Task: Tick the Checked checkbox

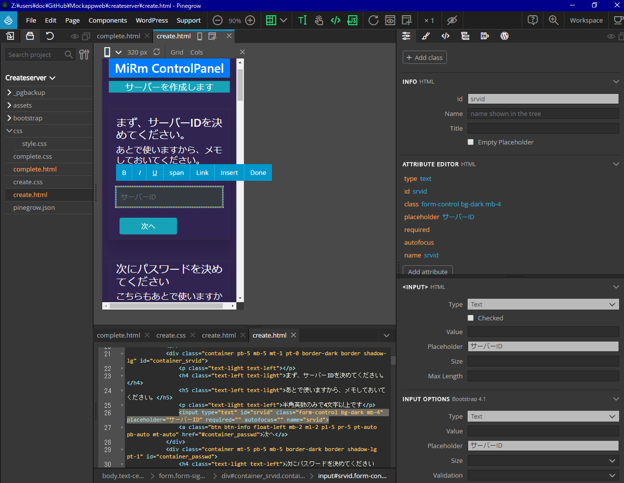Action: click(471, 318)
